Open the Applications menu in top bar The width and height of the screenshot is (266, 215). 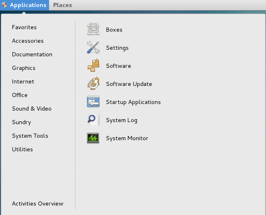[25, 5]
